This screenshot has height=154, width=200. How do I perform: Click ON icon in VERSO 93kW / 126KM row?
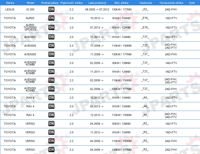pos(51,123)
